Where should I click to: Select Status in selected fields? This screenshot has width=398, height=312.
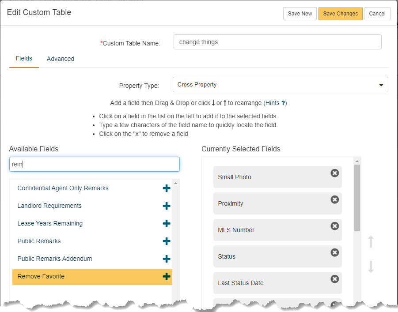coord(277,256)
